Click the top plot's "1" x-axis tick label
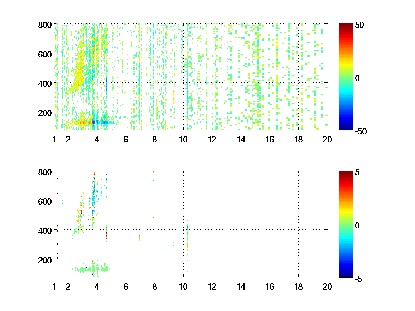Screen dimensions: 415x311 54,140
